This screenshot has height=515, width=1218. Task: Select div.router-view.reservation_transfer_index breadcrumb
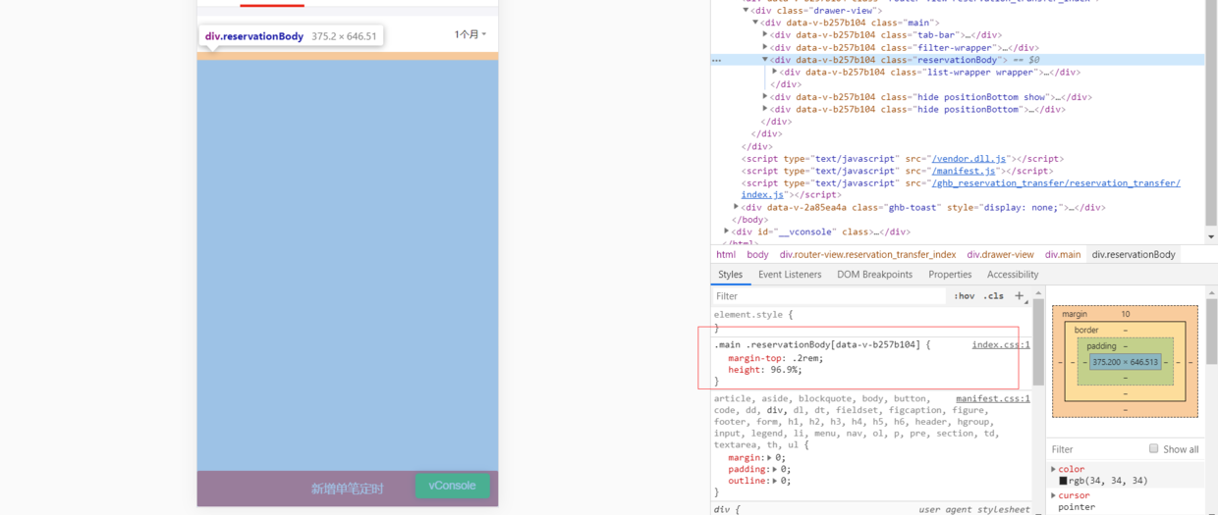pos(867,254)
